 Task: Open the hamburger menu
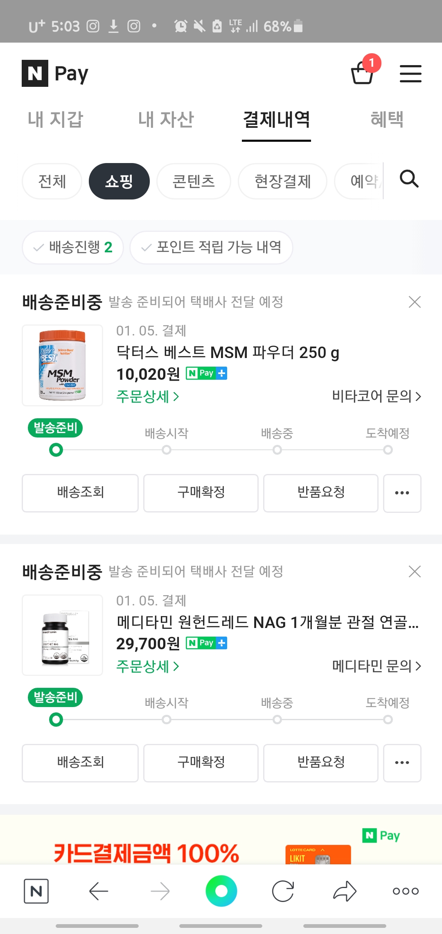(410, 74)
